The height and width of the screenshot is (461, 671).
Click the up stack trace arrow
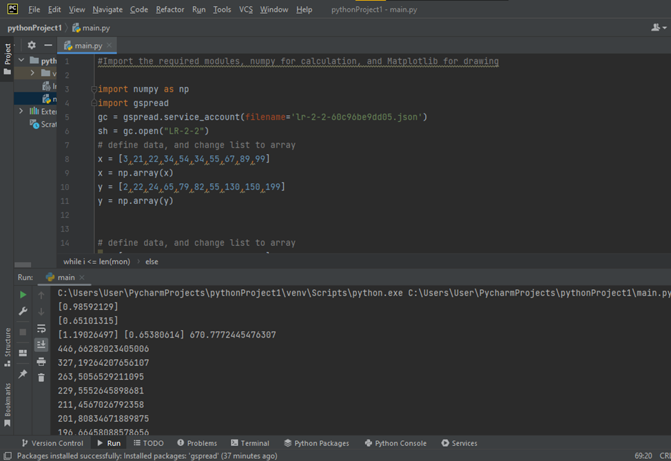(x=41, y=294)
